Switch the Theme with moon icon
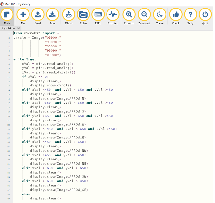This screenshot has width=215, height=203. click(160, 16)
